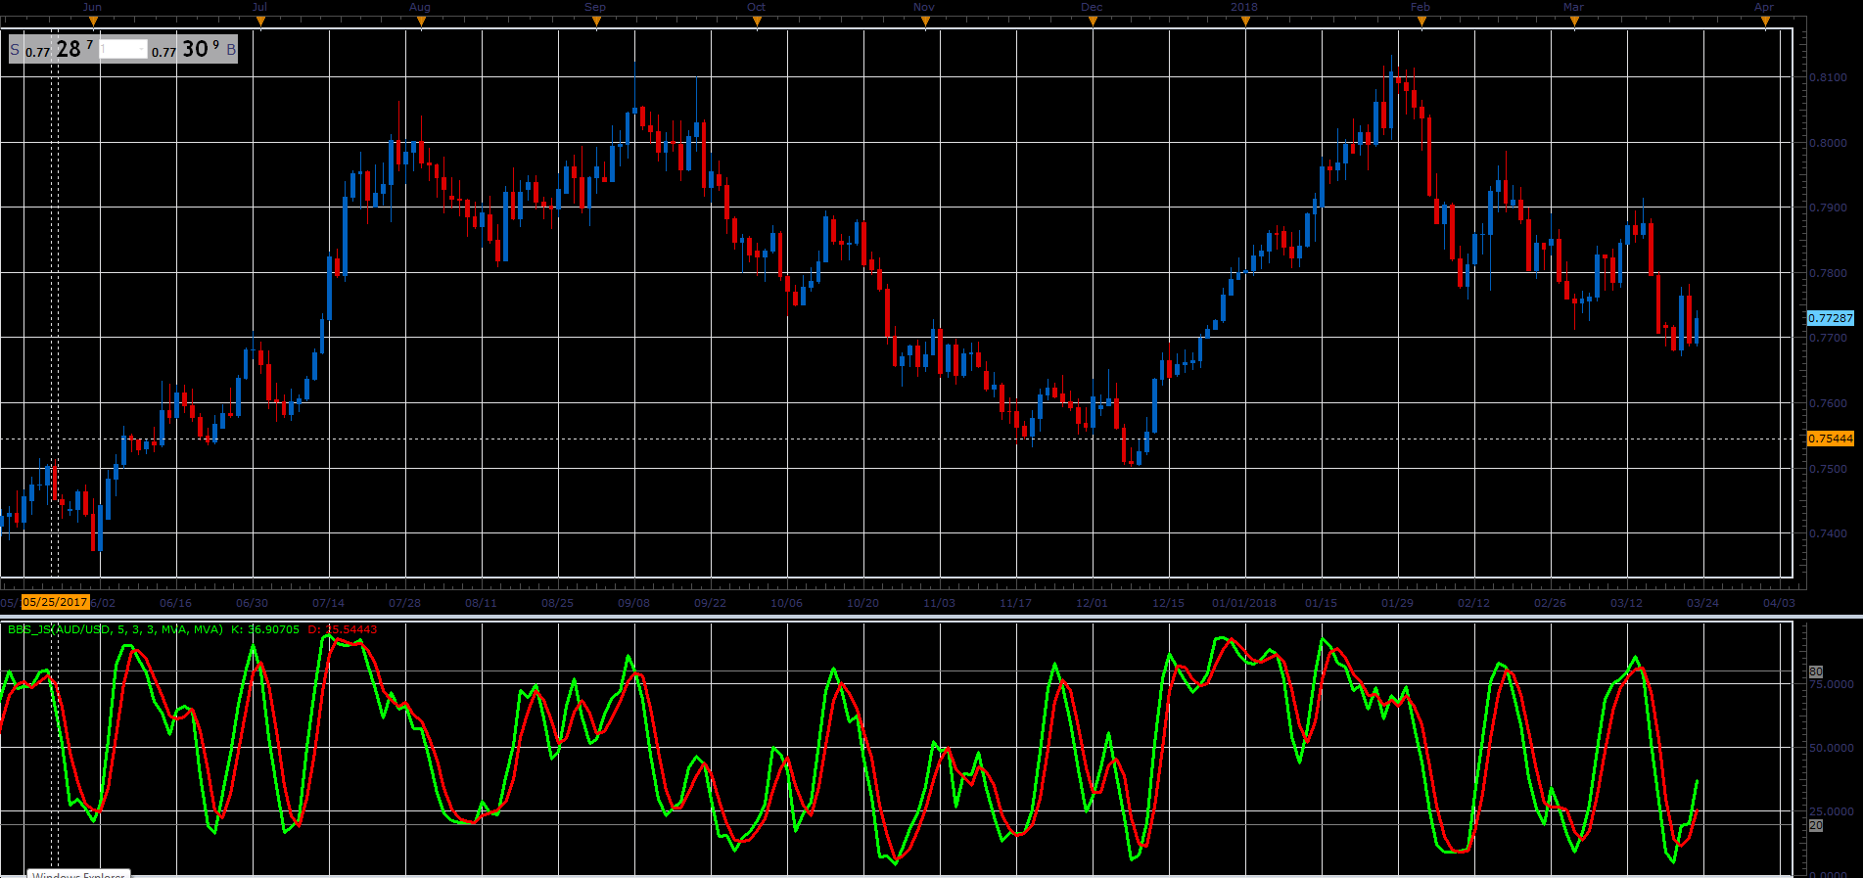Click the highlighted 05/25/2017 date label
Screen dimensions: 1863x878
click(x=55, y=603)
